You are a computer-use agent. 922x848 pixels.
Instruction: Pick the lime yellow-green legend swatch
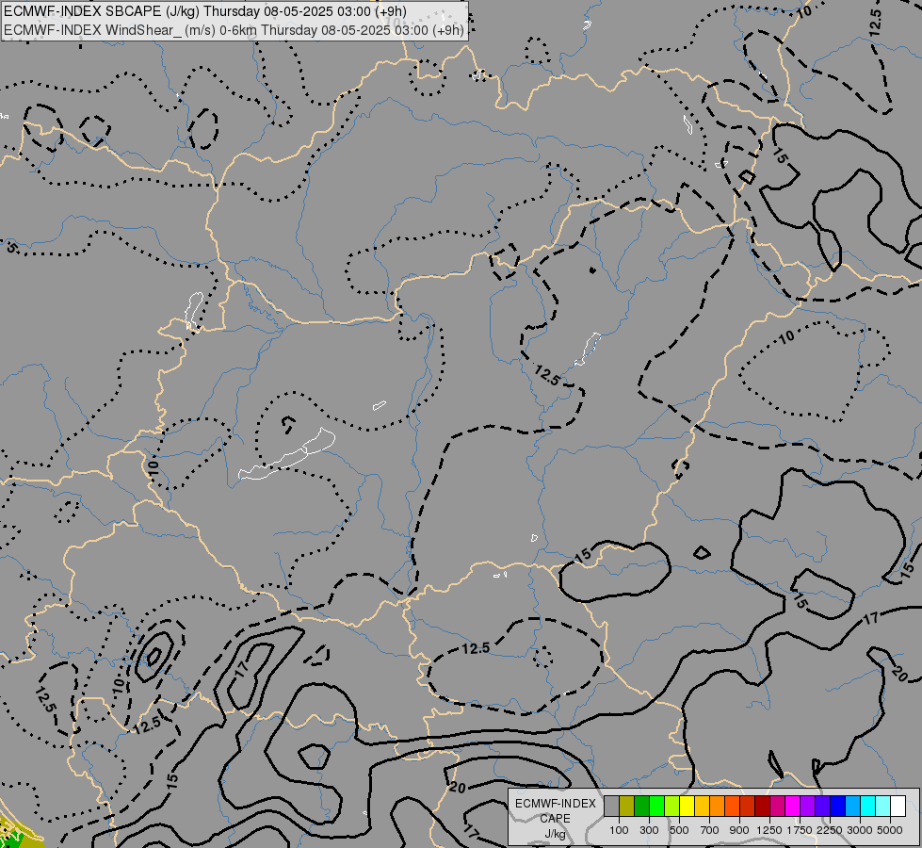pyautogui.click(x=672, y=807)
